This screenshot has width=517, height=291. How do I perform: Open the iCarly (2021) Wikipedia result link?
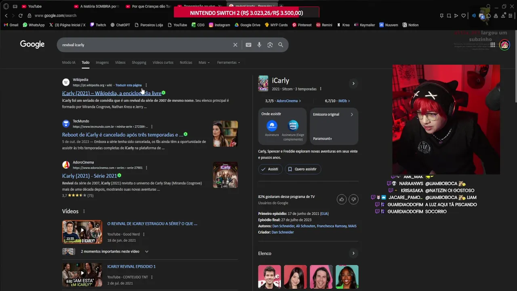click(x=111, y=93)
